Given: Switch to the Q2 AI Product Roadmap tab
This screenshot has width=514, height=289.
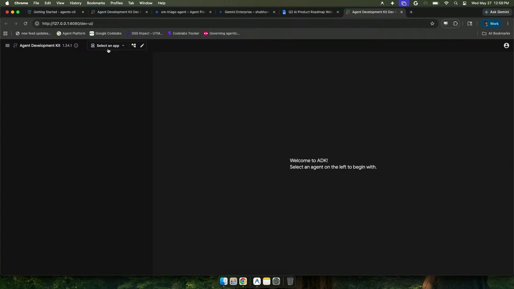Looking at the screenshot, I should tap(310, 12).
